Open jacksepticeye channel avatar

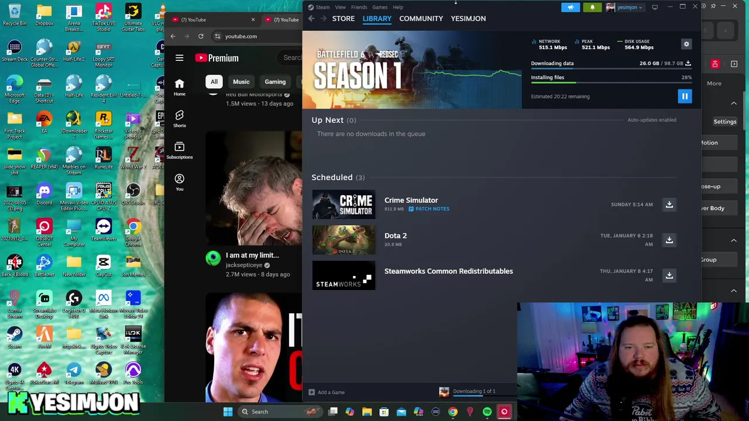(x=213, y=258)
